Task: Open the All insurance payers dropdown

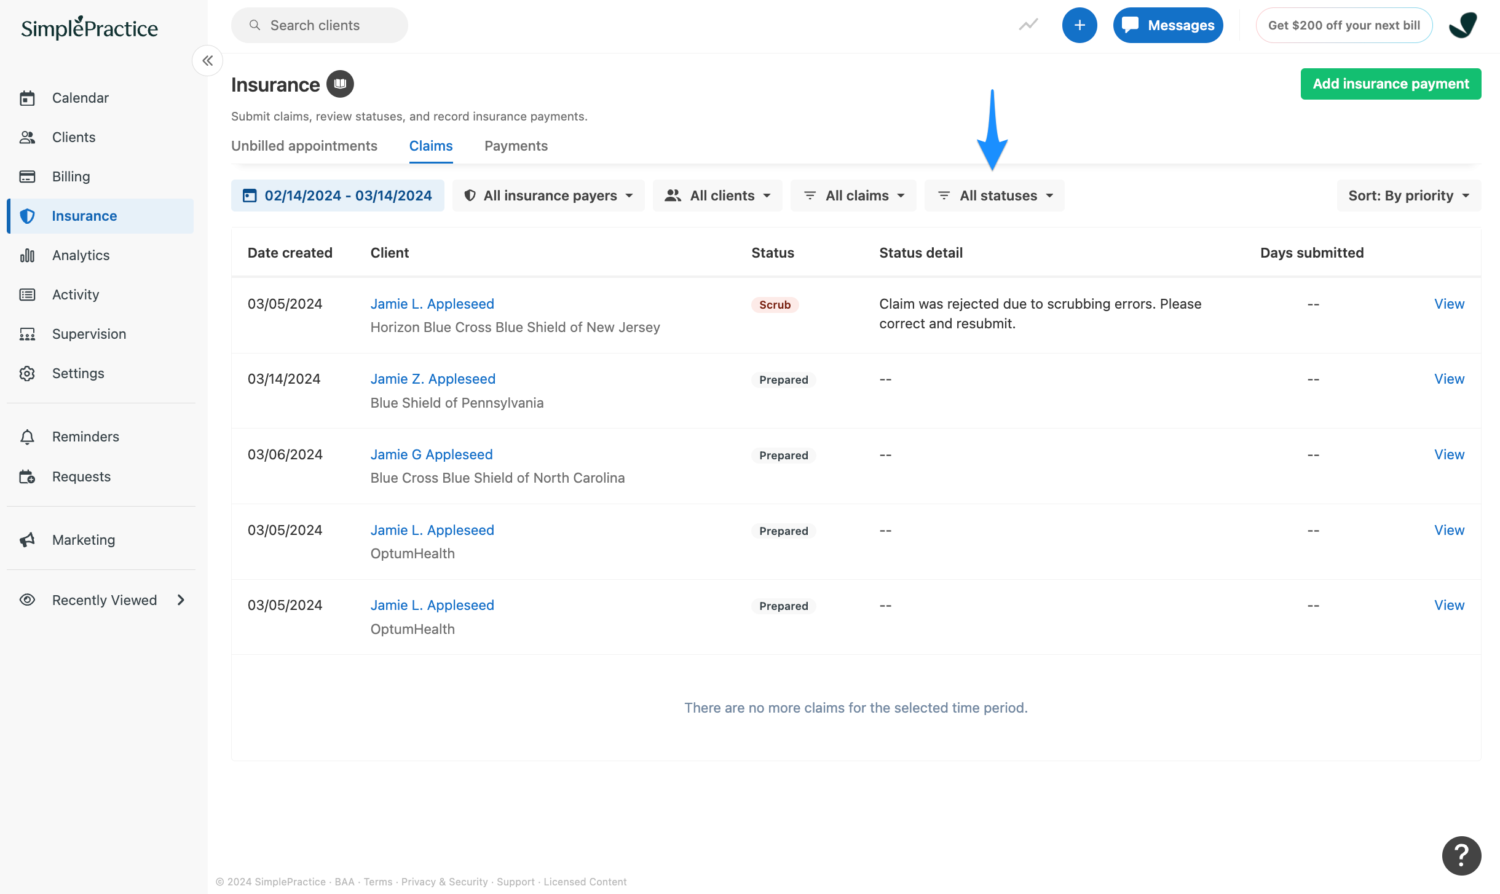Action: [548, 196]
